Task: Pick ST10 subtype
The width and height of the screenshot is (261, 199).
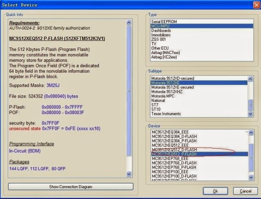Action: coord(199,109)
